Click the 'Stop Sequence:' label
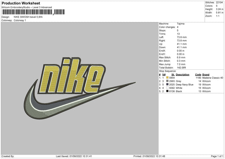225x159 pixels. 168,71
